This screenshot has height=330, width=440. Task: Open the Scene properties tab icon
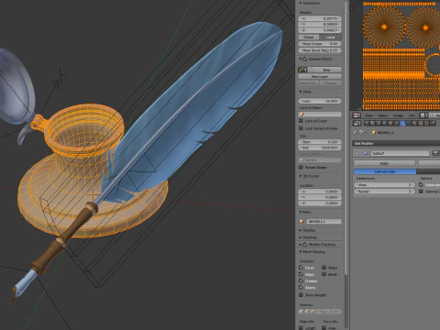tap(379, 123)
